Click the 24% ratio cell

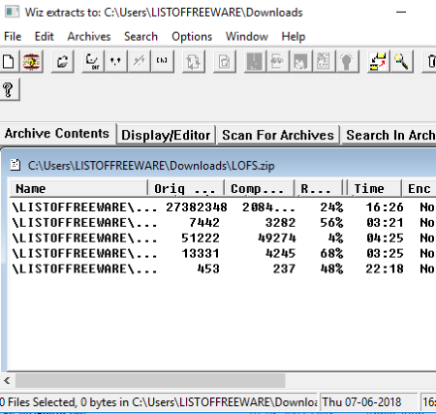pos(331,207)
